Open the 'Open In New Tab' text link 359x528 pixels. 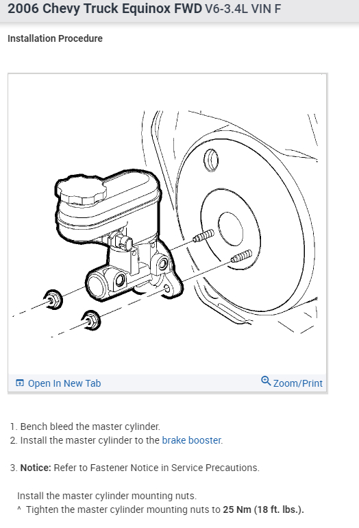coord(64,383)
